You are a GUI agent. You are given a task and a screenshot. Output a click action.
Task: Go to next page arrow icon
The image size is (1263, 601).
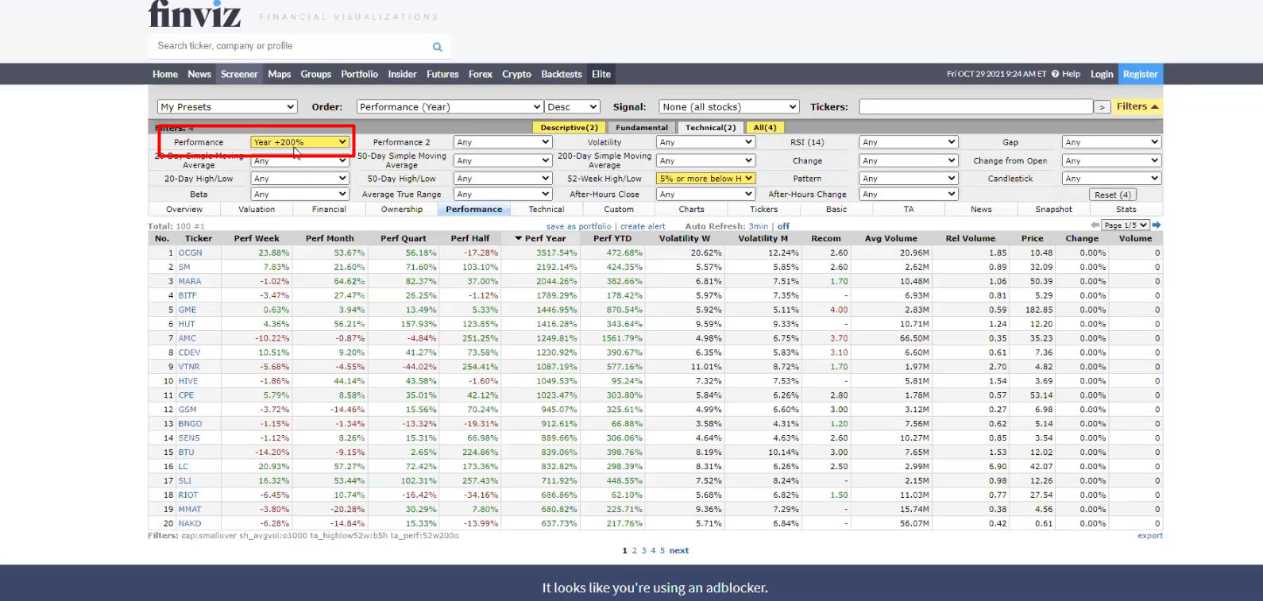click(1157, 225)
